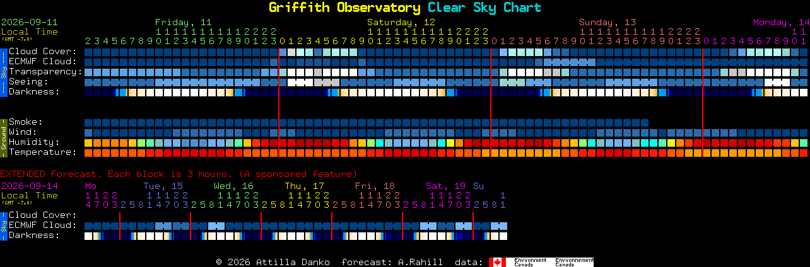Click the EXTENDED Forecast sponsored feature text
The image size is (810, 267).
point(179,174)
